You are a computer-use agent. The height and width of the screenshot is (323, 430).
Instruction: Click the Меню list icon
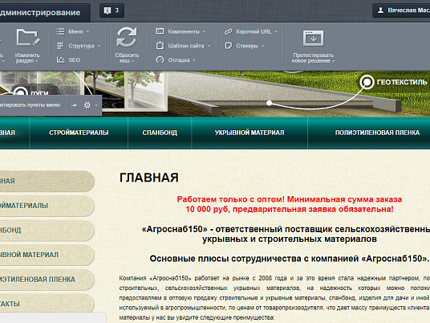point(60,31)
